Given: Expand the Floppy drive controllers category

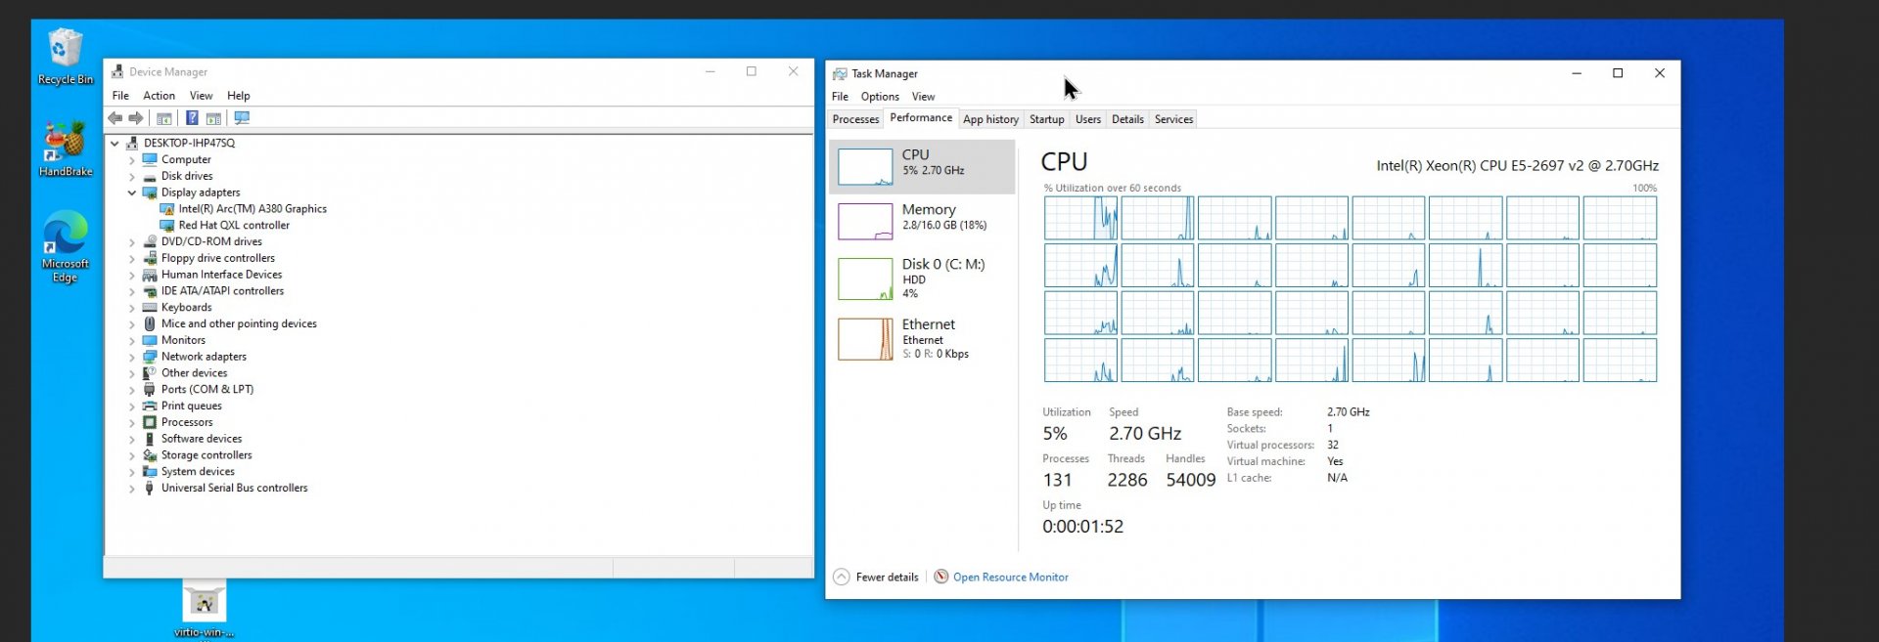Looking at the screenshot, I should [132, 259].
